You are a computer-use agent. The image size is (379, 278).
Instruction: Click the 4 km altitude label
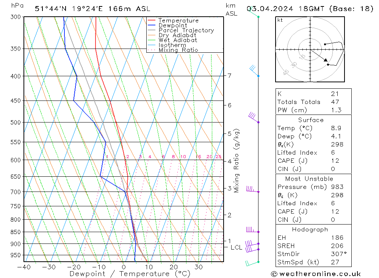229,162
